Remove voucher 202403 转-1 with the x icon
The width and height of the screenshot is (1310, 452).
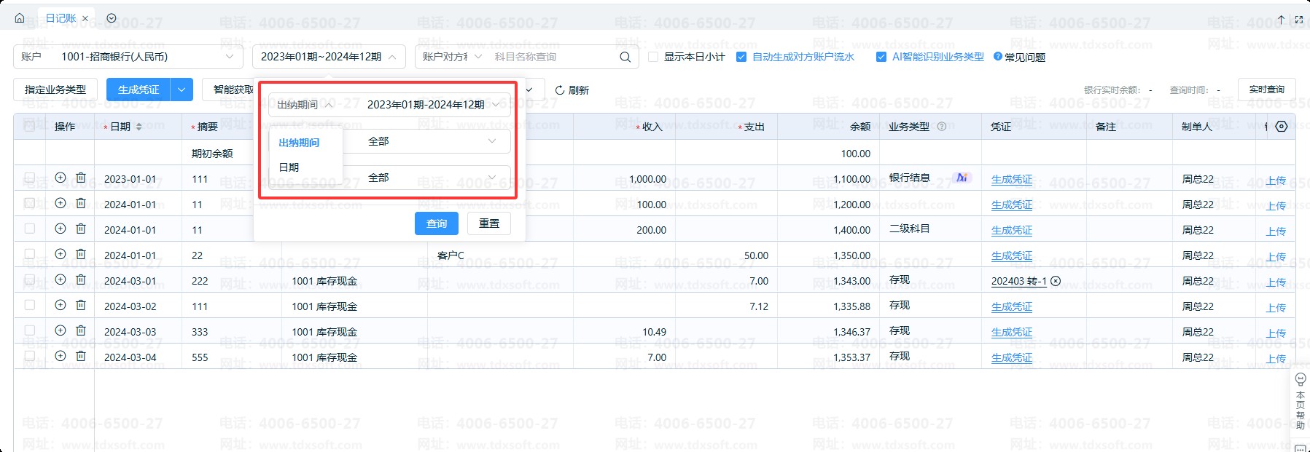1056,281
